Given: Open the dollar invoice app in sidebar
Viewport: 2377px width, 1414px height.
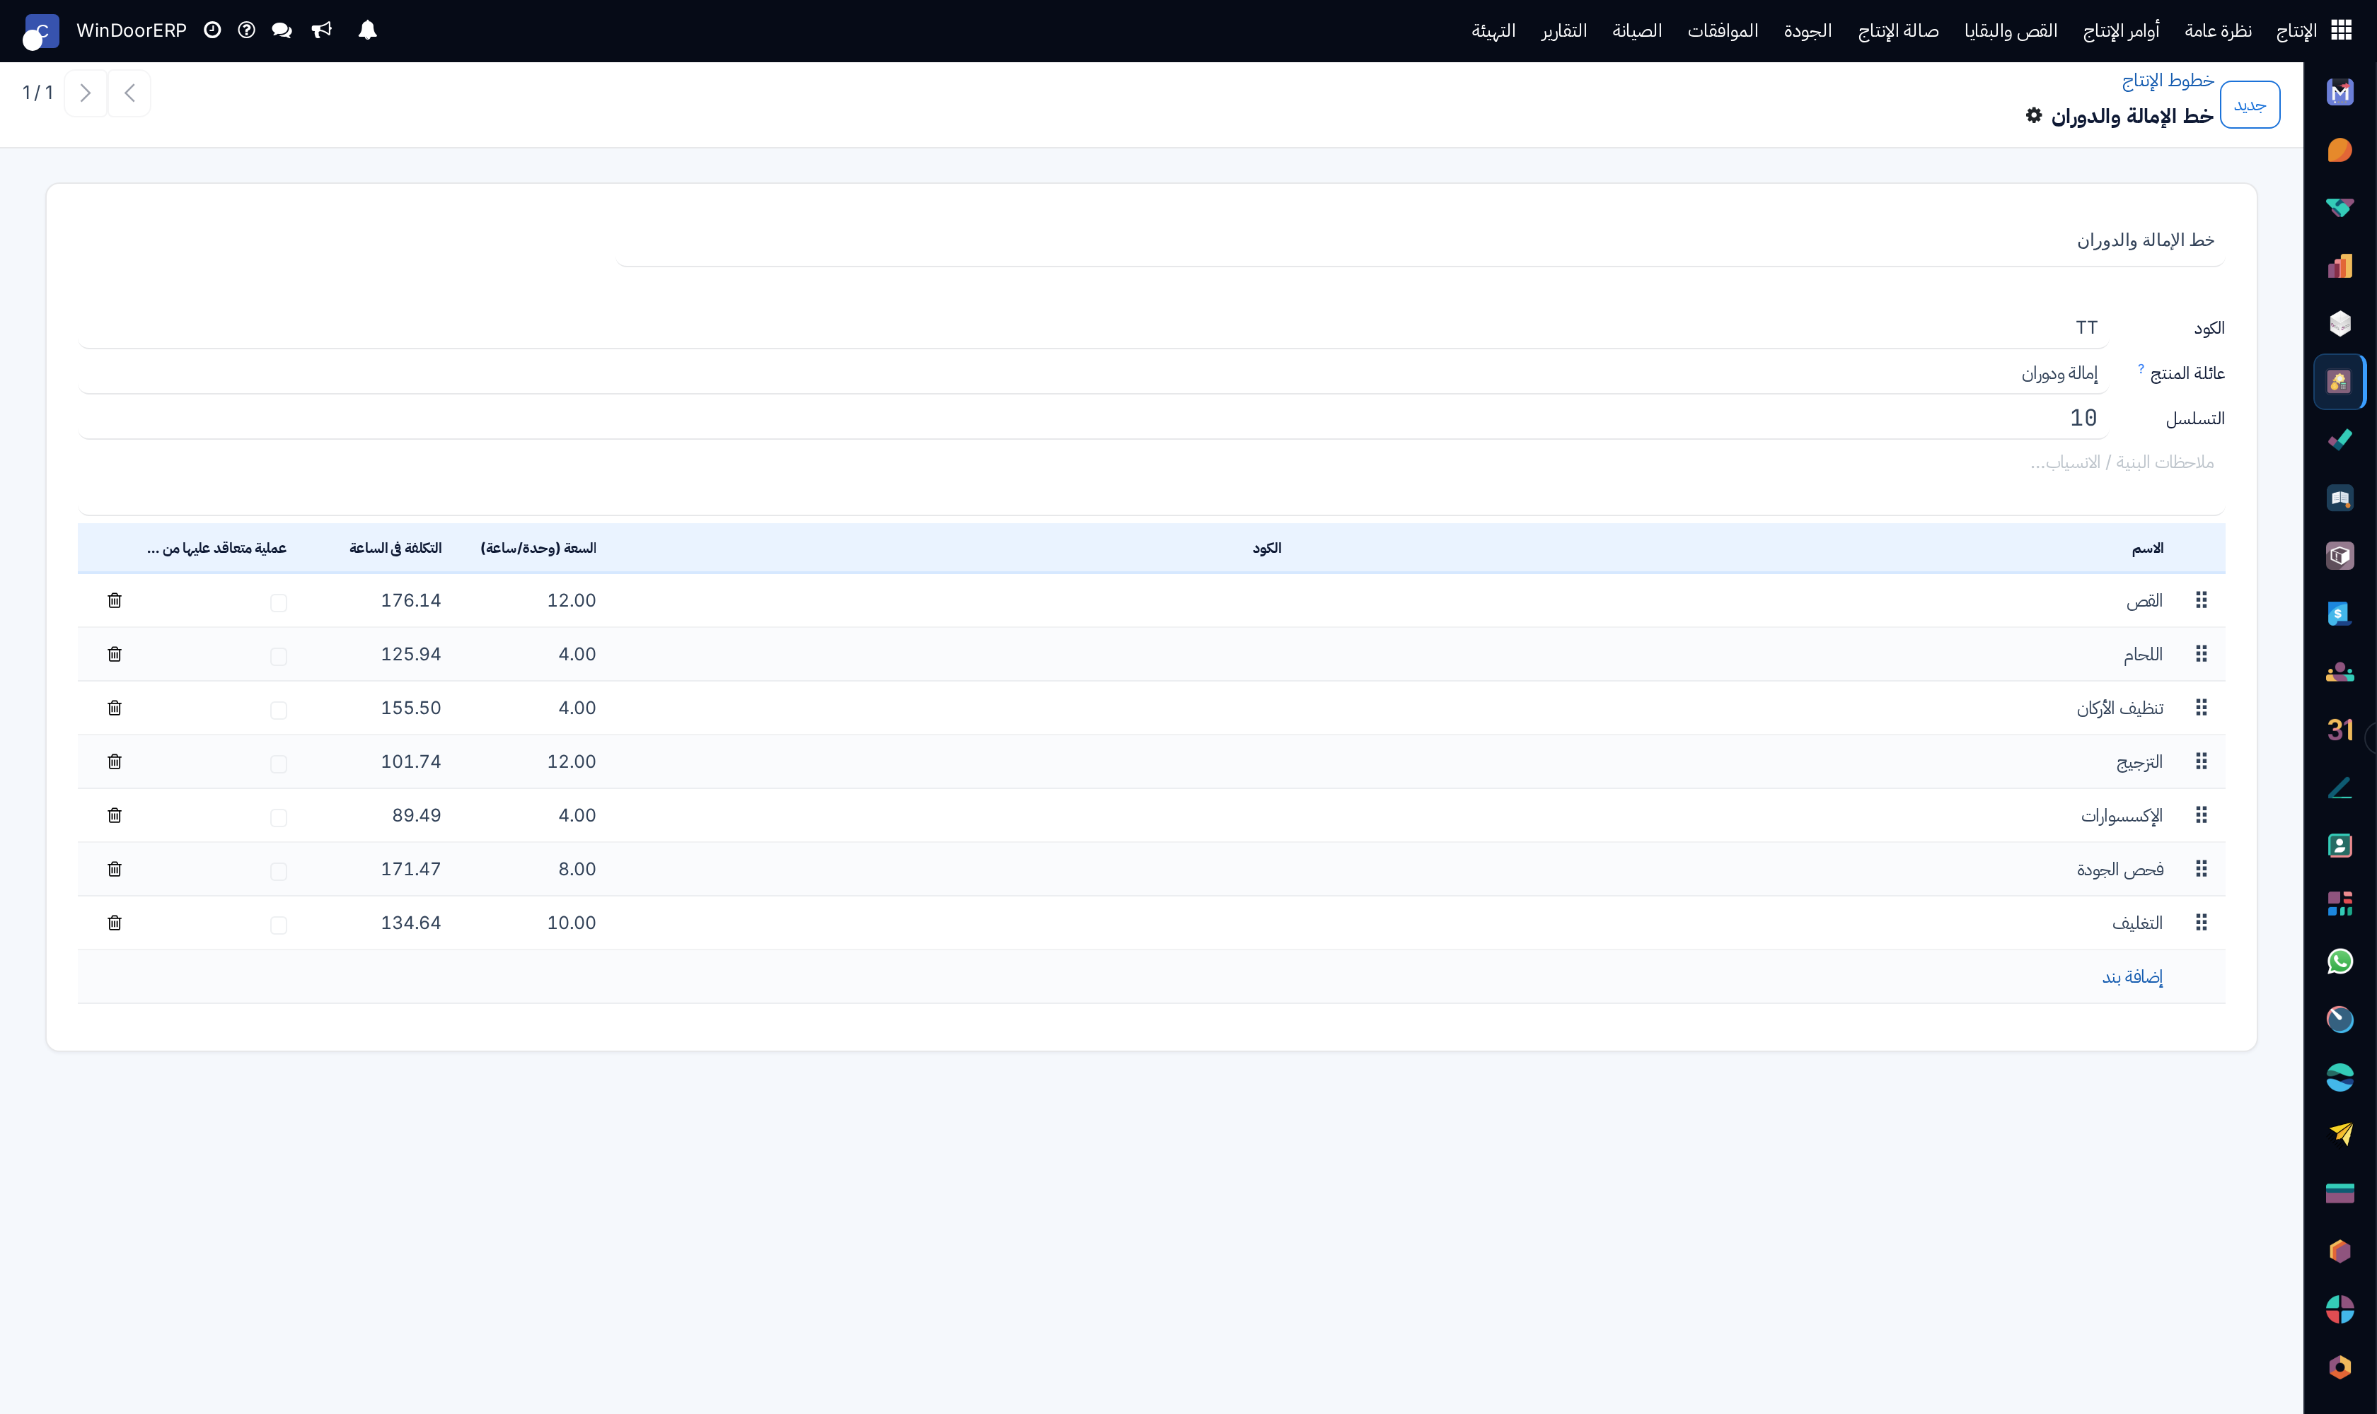Looking at the screenshot, I should [2340, 614].
